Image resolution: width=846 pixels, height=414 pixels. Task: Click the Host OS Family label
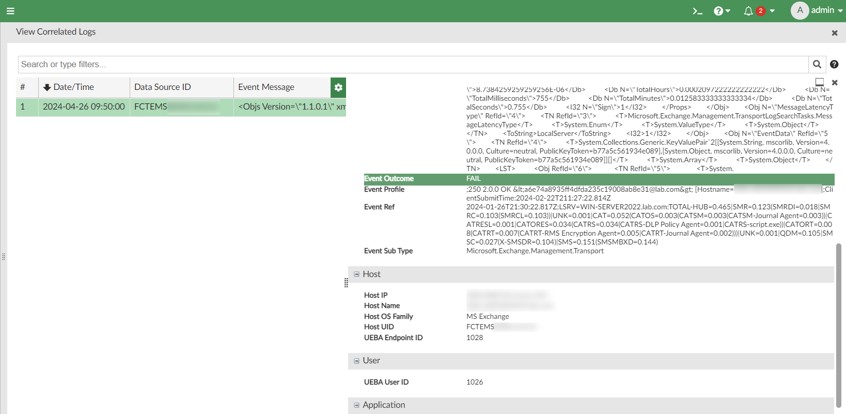point(388,317)
